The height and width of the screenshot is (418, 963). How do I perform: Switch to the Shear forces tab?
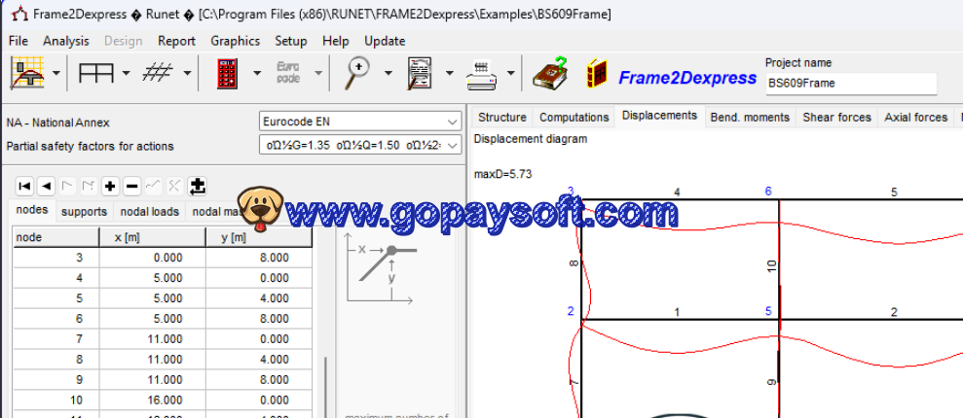click(836, 117)
